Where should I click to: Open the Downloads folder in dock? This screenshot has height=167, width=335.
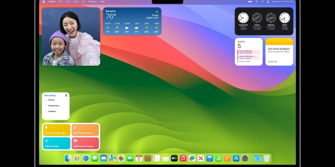point(258,158)
